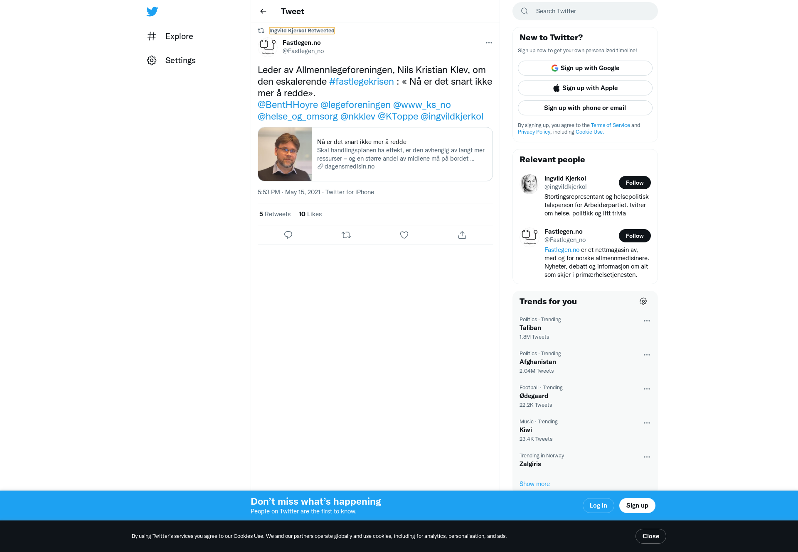The width and height of the screenshot is (798, 552).
Task: Like the tweet with the heart icon
Action: point(404,235)
